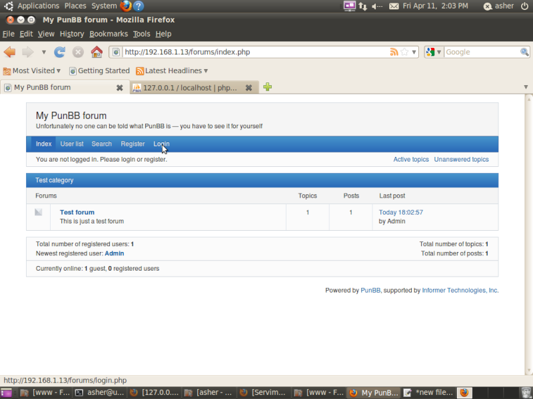The height and width of the screenshot is (399, 533).
Task: Open the History menu
Action: 72,34
